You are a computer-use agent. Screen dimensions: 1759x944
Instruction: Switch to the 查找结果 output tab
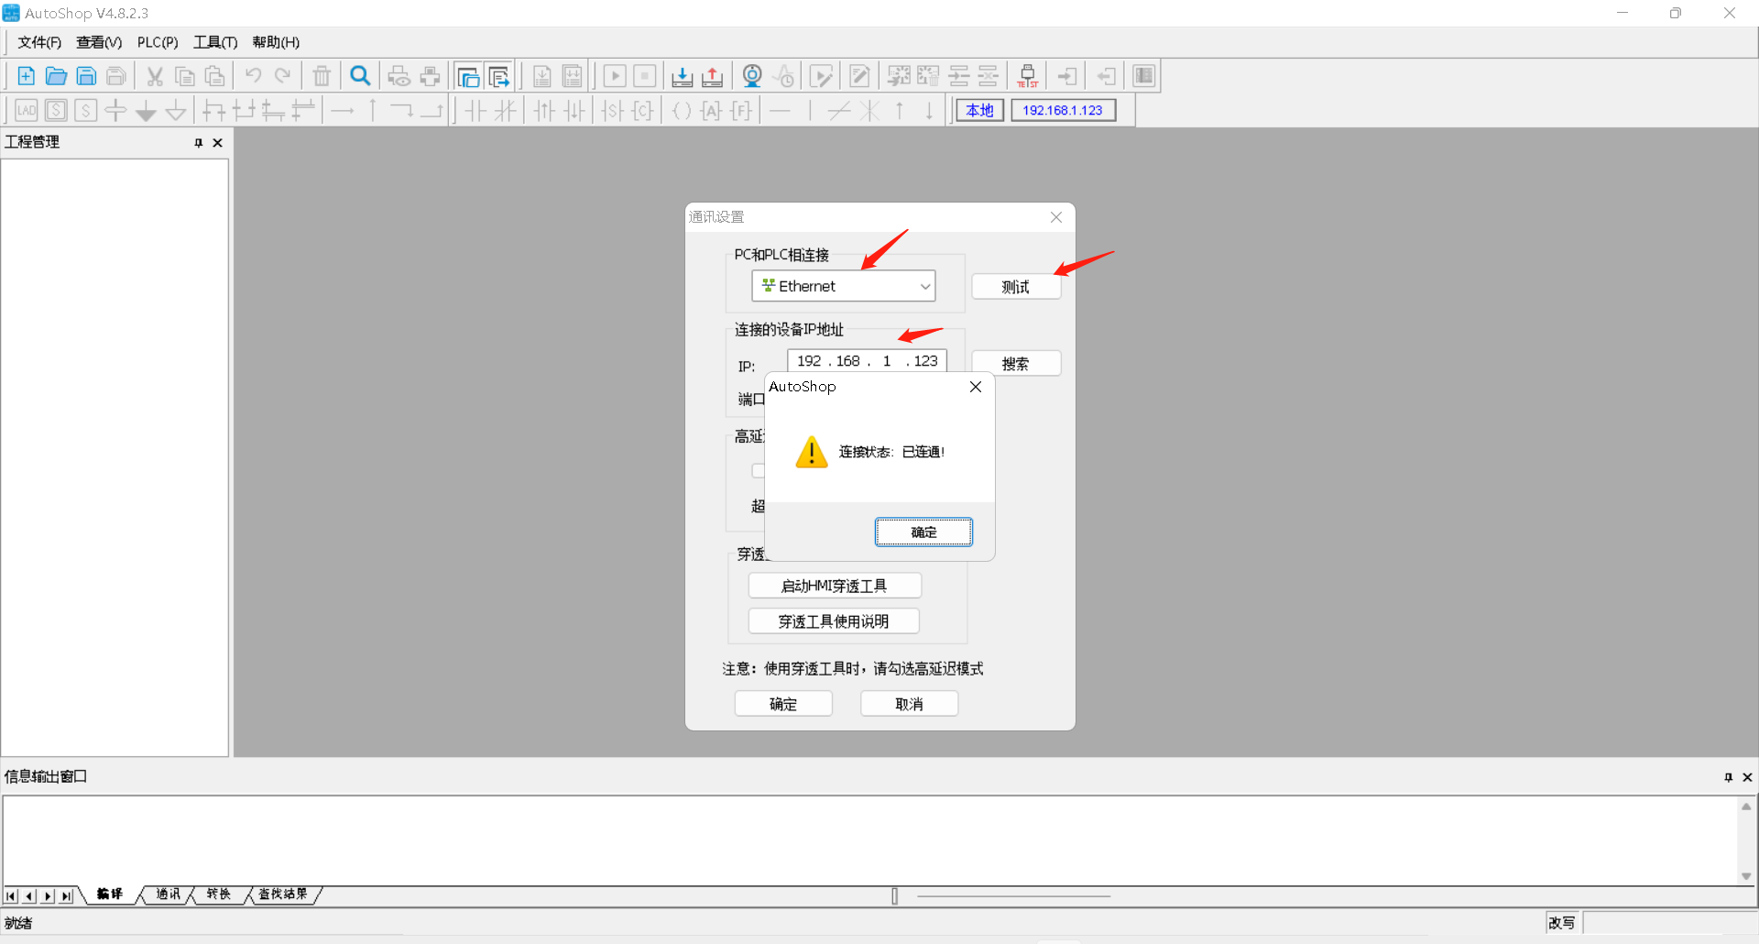click(x=283, y=895)
